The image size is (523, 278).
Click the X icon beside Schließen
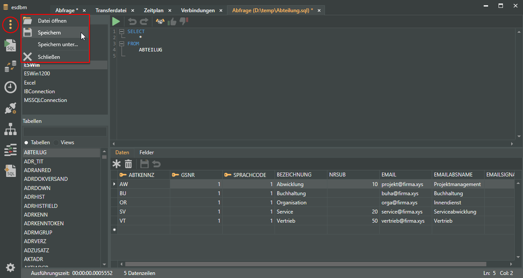click(x=28, y=57)
